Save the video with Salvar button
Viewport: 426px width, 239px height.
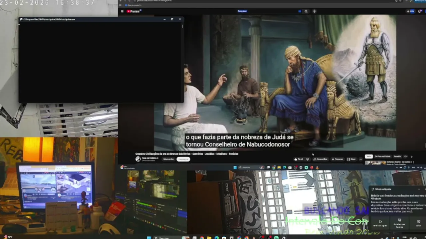click(351, 159)
